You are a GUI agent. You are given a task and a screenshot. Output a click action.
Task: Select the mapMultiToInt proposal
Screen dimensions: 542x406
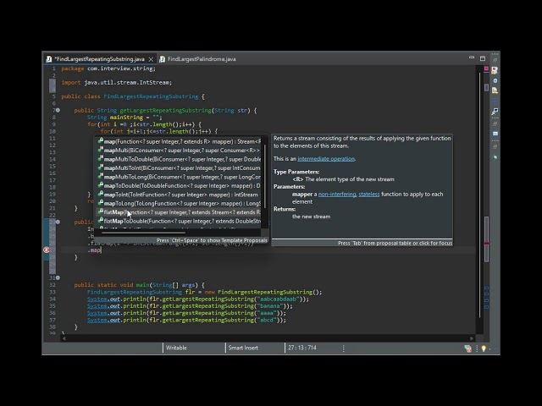pyautogui.click(x=179, y=168)
